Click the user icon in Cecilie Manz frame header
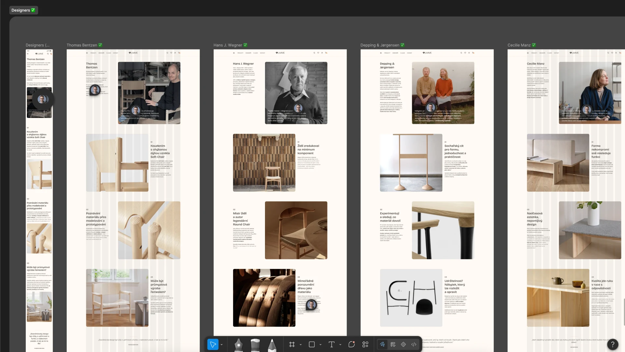 click(x=616, y=53)
